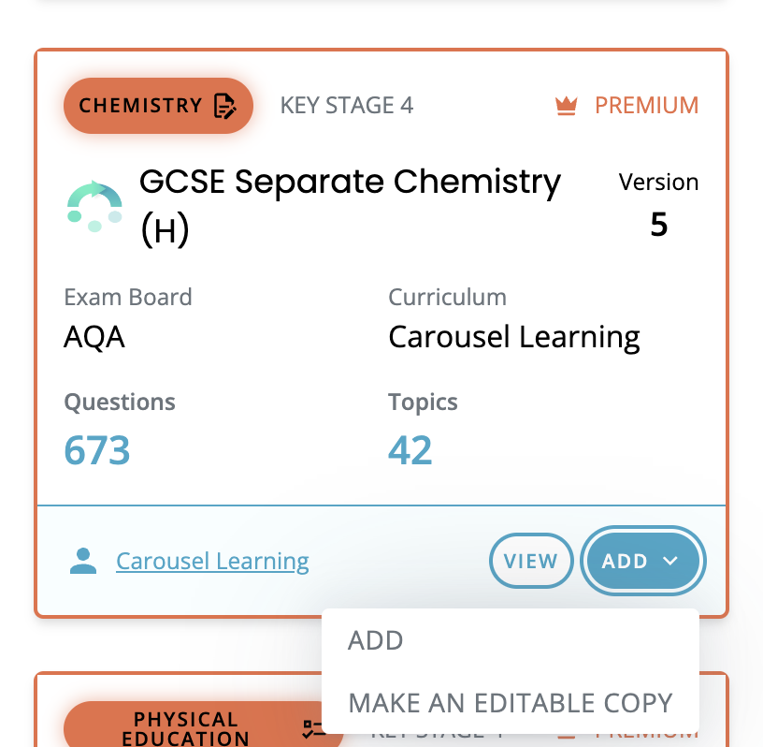Click the Carousel logo beside the course title

pos(94,206)
